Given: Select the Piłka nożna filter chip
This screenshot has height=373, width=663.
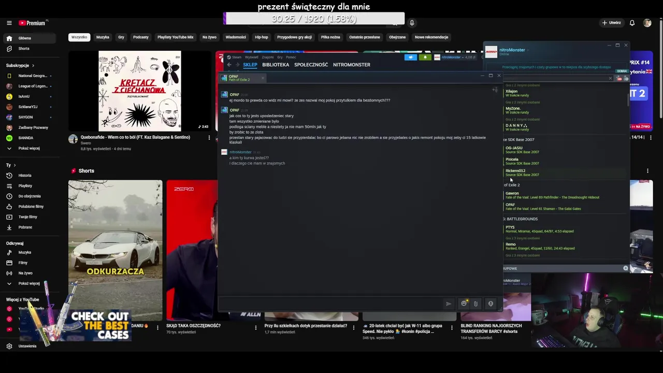Looking at the screenshot, I should (x=330, y=37).
